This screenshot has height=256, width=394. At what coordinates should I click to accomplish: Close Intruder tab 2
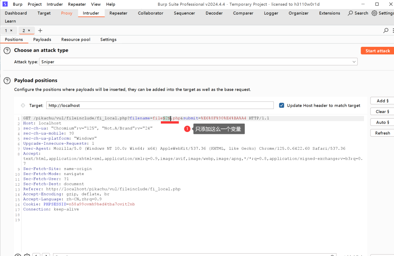pyautogui.click(x=29, y=30)
